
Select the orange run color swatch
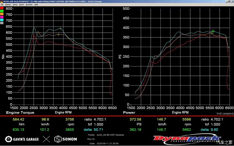click(2, 14)
